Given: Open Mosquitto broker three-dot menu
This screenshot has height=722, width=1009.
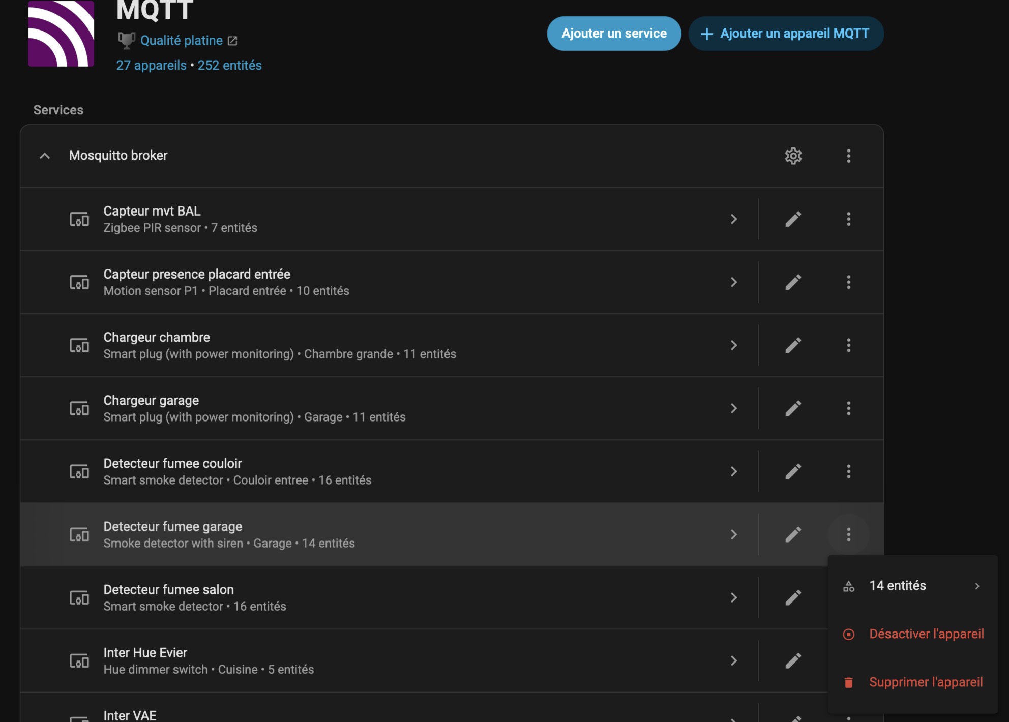Looking at the screenshot, I should point(848,156).
